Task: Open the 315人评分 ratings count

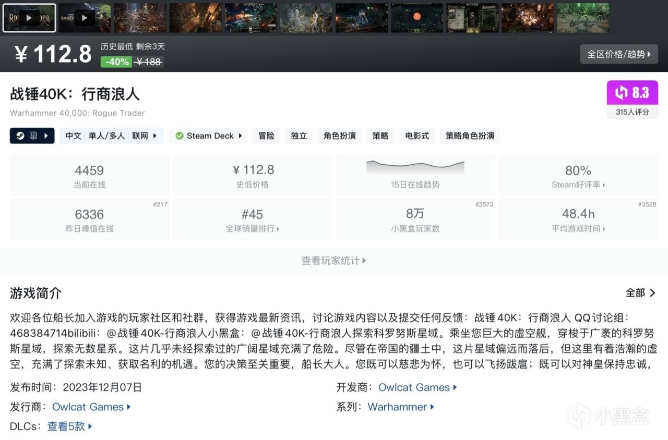Action: coord(632,112)
